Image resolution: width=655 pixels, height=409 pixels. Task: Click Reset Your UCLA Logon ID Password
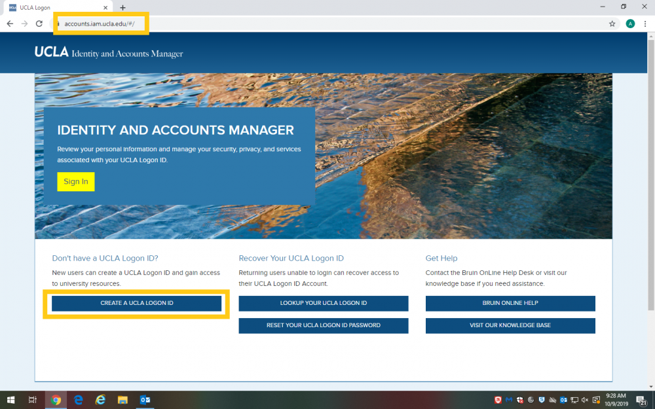324,325
